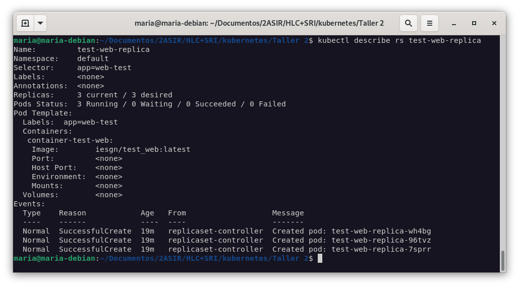Image resolution: width=519 pixels, height=287 pixels.
Task: Open the hamburger main menu
Action: point(430,23)
